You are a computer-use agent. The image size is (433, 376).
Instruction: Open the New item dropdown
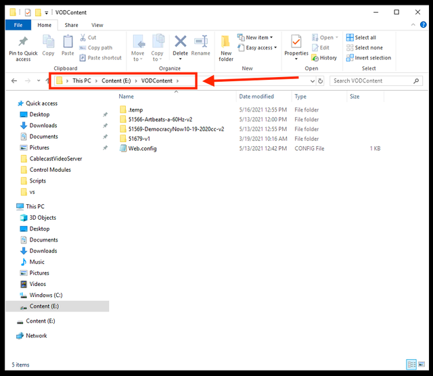[x=255, y=37]
